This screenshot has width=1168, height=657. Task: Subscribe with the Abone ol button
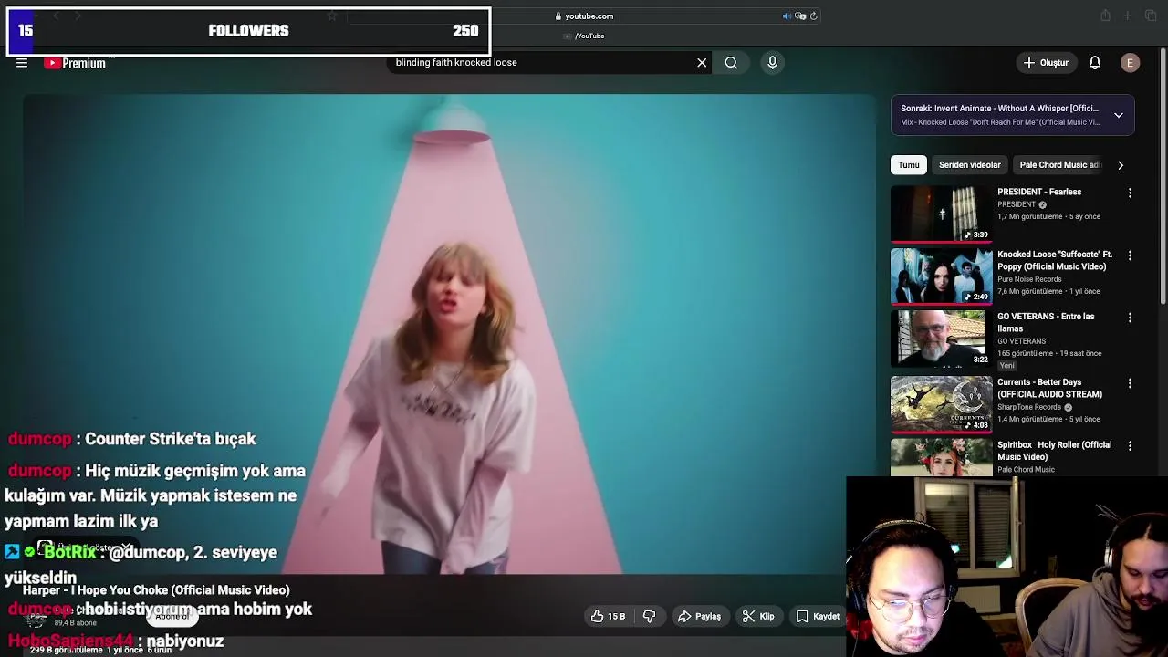coord(172,617)
